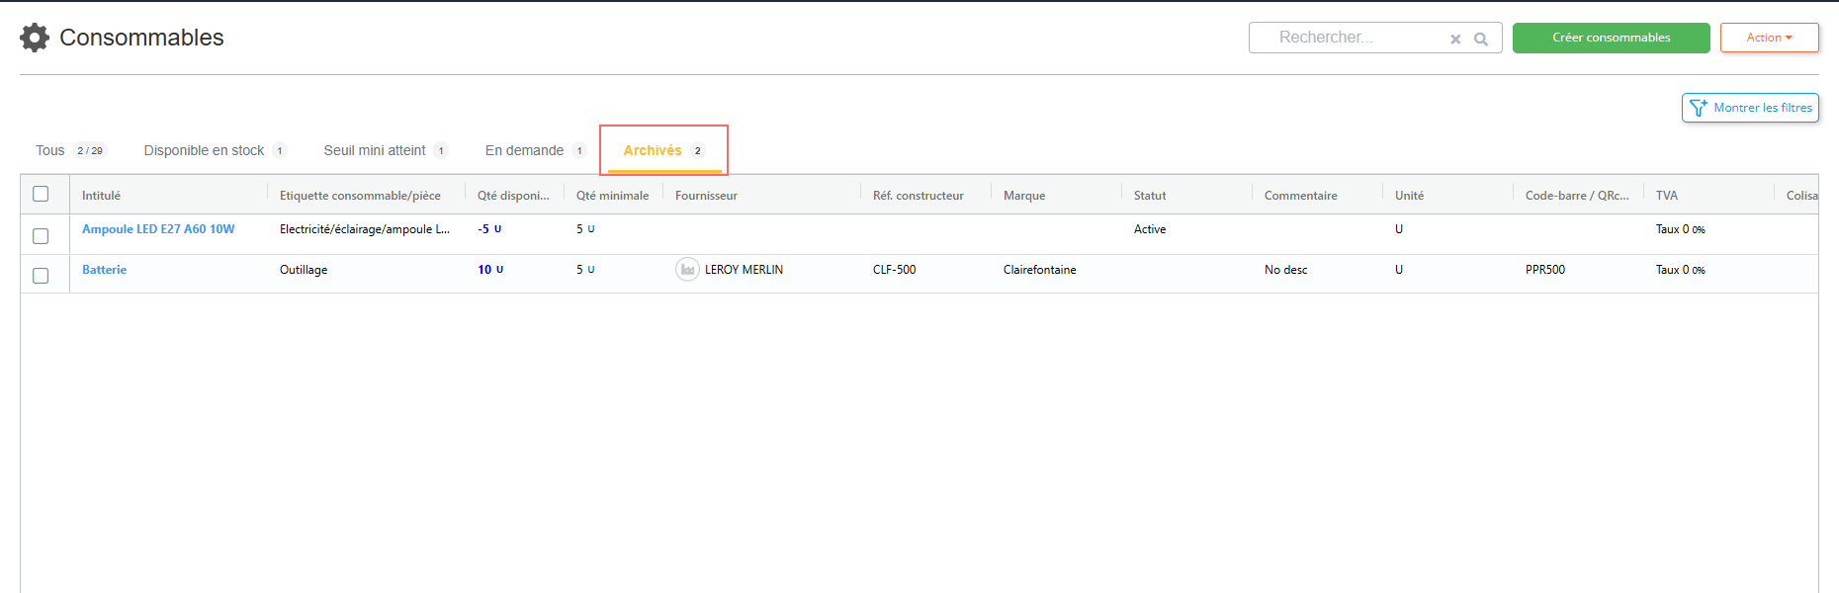
Task: Check the Batterie row checkbox
Action: point(41,276)
